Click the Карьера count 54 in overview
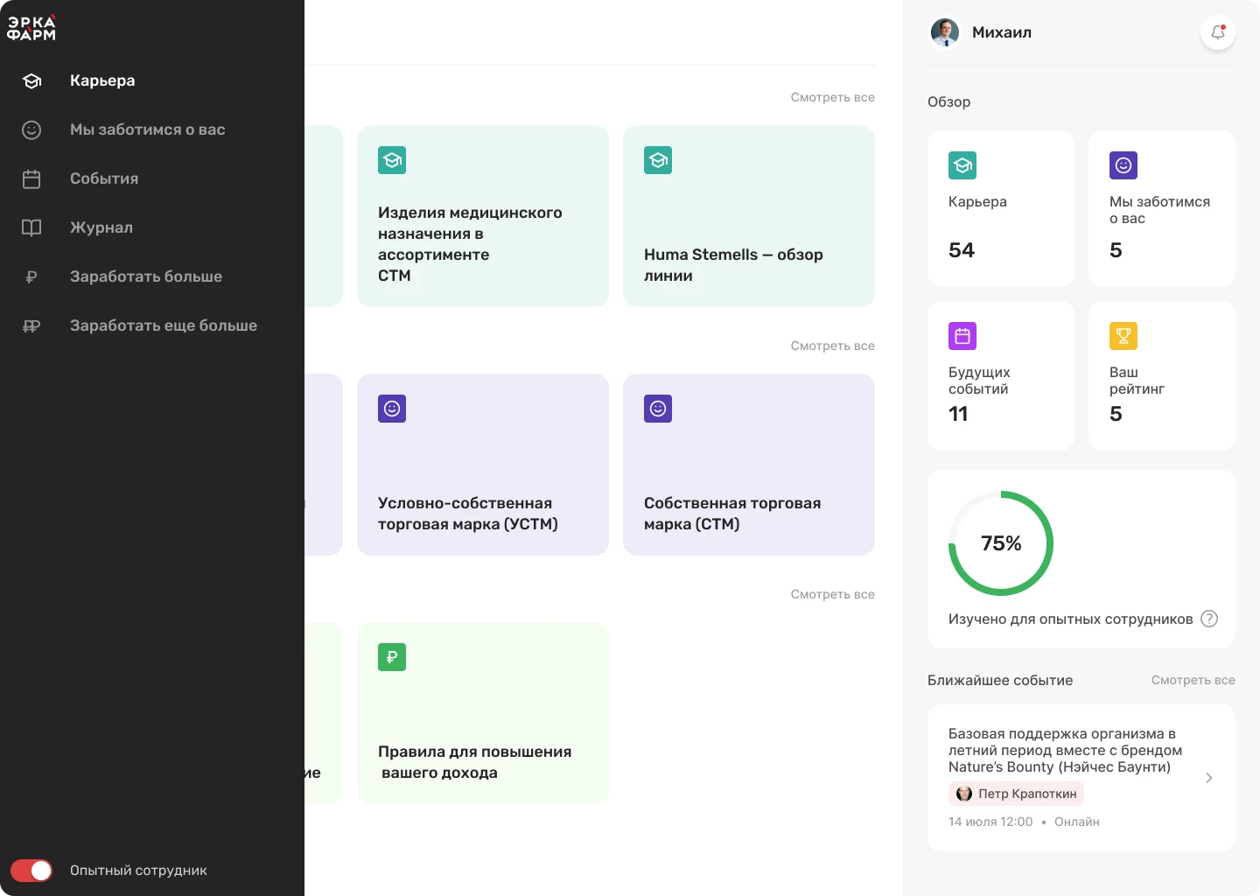 pyautogui.click(x=962, y=250)
